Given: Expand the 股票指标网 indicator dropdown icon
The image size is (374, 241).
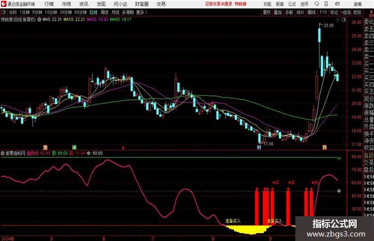Looking at the screenshot, I should coord(3,153).
